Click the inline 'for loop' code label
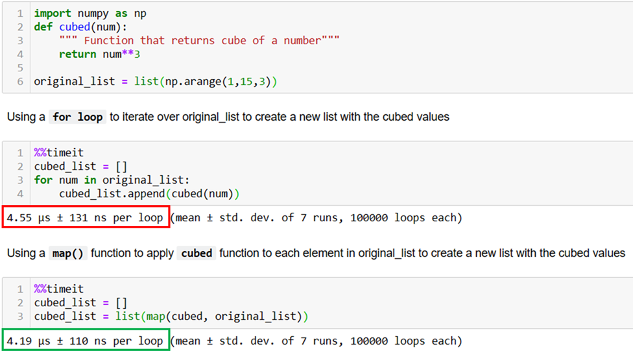 coord(78,117)
